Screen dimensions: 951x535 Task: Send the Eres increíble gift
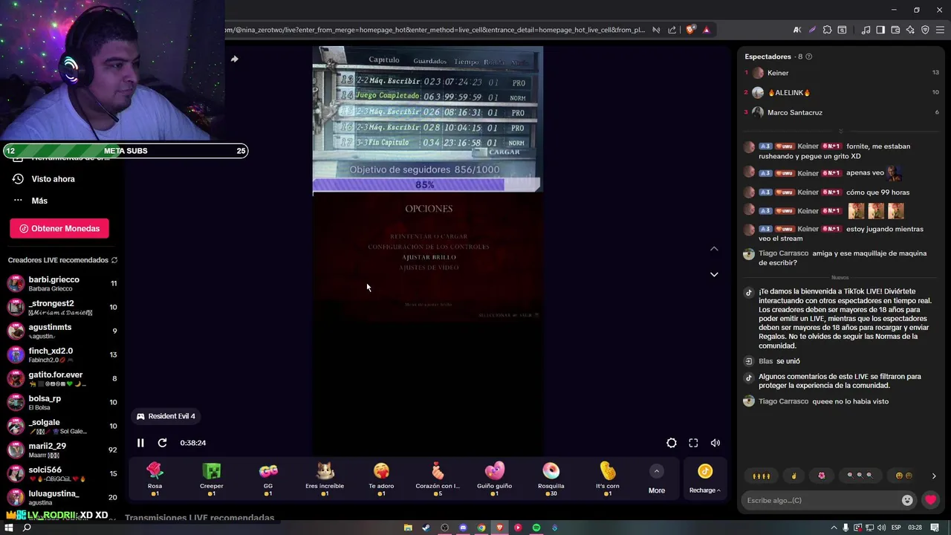click(325, 479)
